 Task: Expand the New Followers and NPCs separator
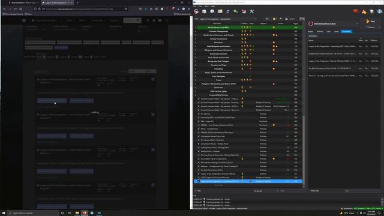[196, 28]
